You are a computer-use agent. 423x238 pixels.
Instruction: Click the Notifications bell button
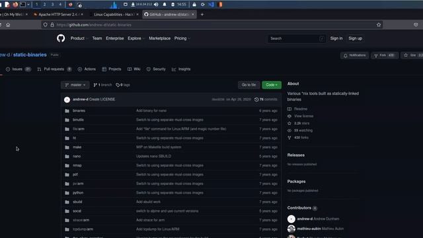pos(354,56)
